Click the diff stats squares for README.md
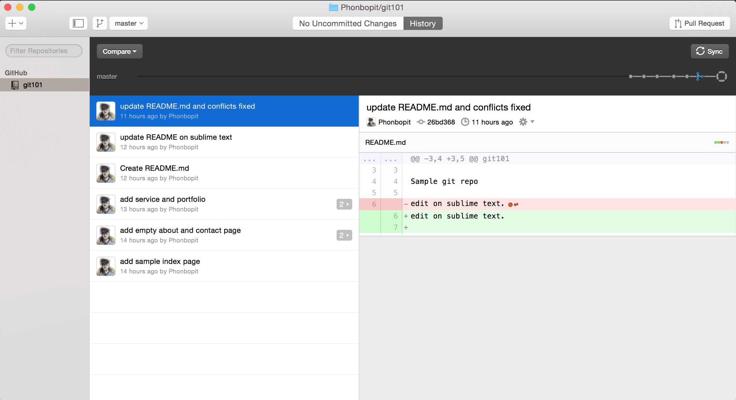Viewport: 736px width, 400px height. (x=721, y=142)
